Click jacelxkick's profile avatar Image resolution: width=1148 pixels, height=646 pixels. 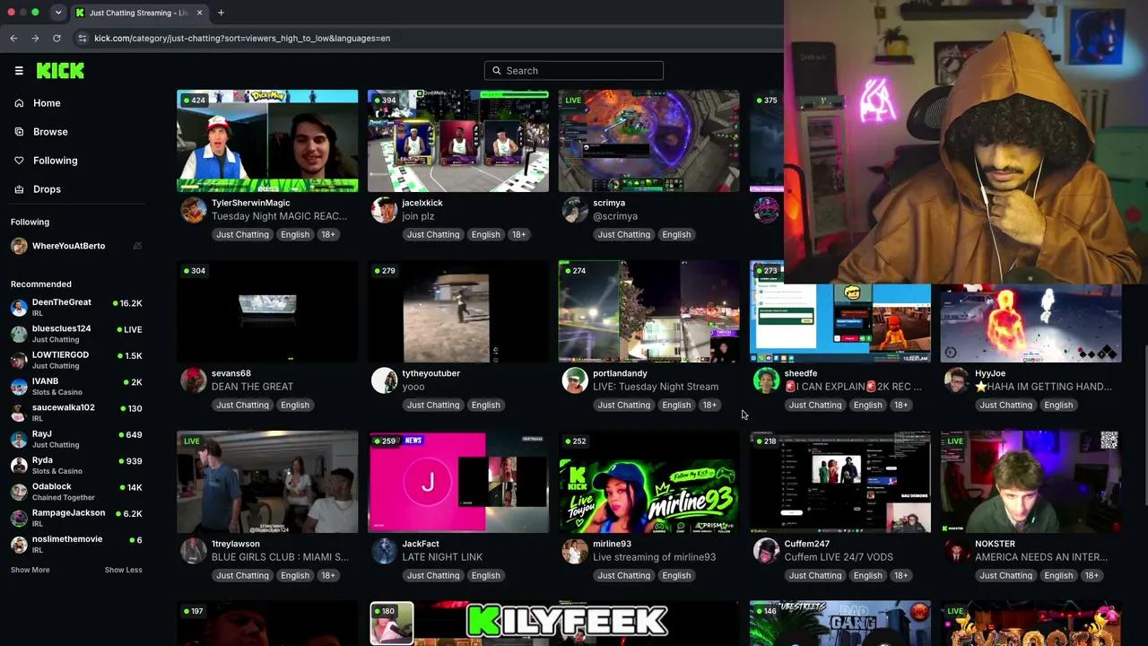[x=384, y=210]
